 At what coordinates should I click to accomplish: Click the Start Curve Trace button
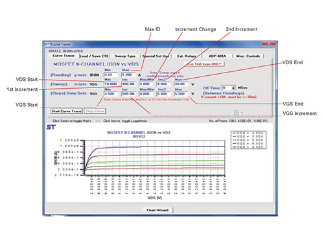(x=67, y=111)
